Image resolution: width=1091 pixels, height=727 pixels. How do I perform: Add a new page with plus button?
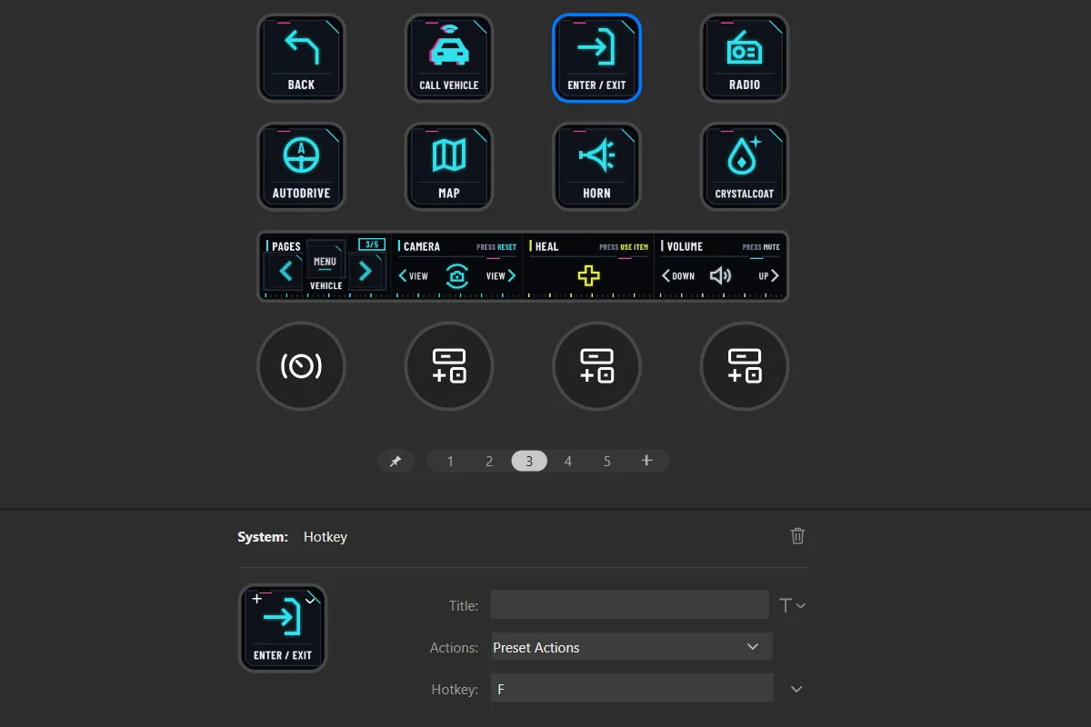[x=647, y=461]
